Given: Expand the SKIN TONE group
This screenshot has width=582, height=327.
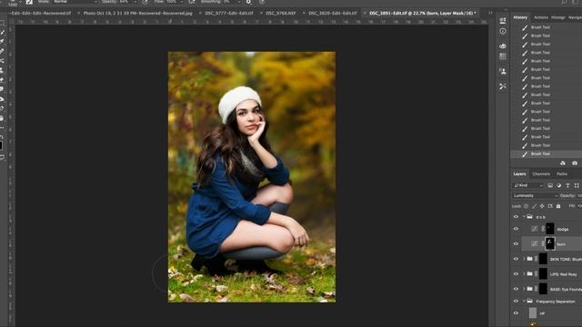Looking at the screenshot, I should tap(524, 259).
